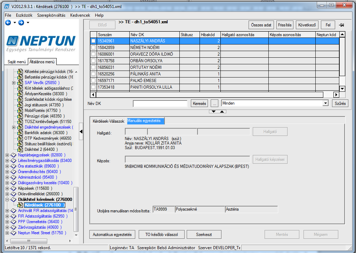Screen dimensions: 356x253
Task: Check the box for NÉMETH NOÉMI row
Action: coord(93,48)
